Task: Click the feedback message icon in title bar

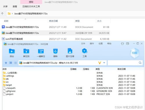Action: coord(128,44)
